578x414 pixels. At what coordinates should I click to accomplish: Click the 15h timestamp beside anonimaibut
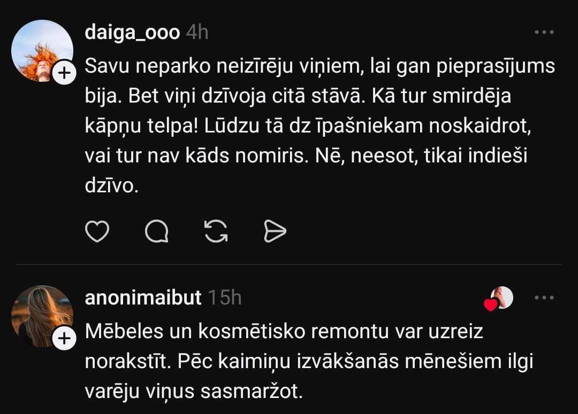pyautogui.click(x=224, y=298)
